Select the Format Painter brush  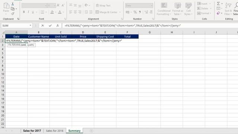pos(13,13)
